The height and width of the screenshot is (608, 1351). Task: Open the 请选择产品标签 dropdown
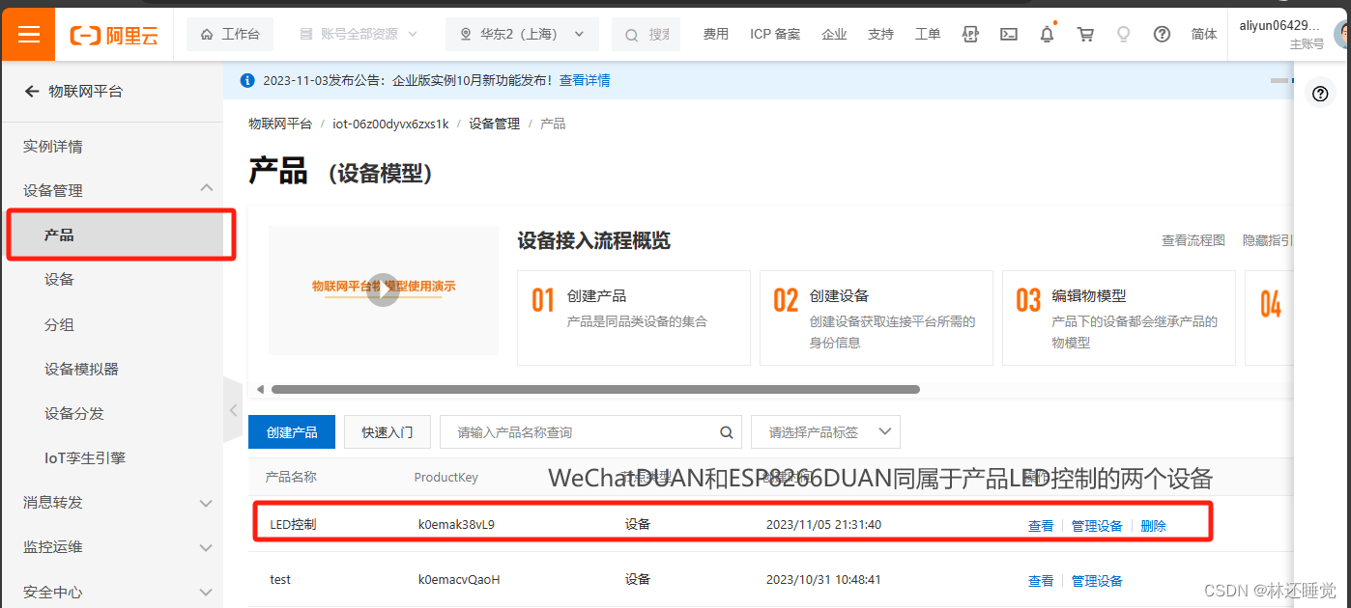point(825,432)
